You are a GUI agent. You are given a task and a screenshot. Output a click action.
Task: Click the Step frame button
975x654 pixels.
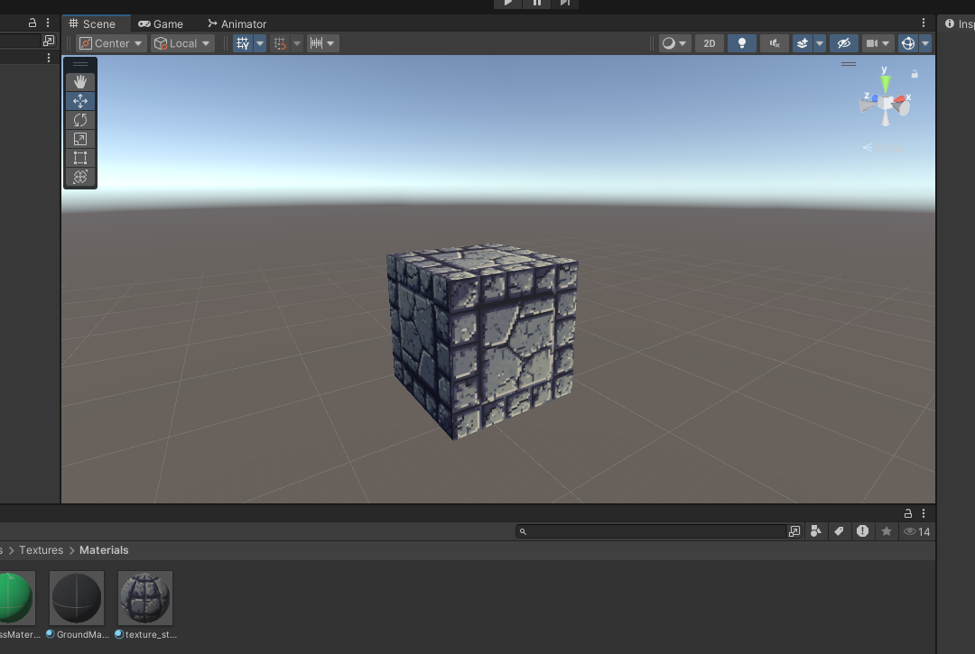coord(564,3)
